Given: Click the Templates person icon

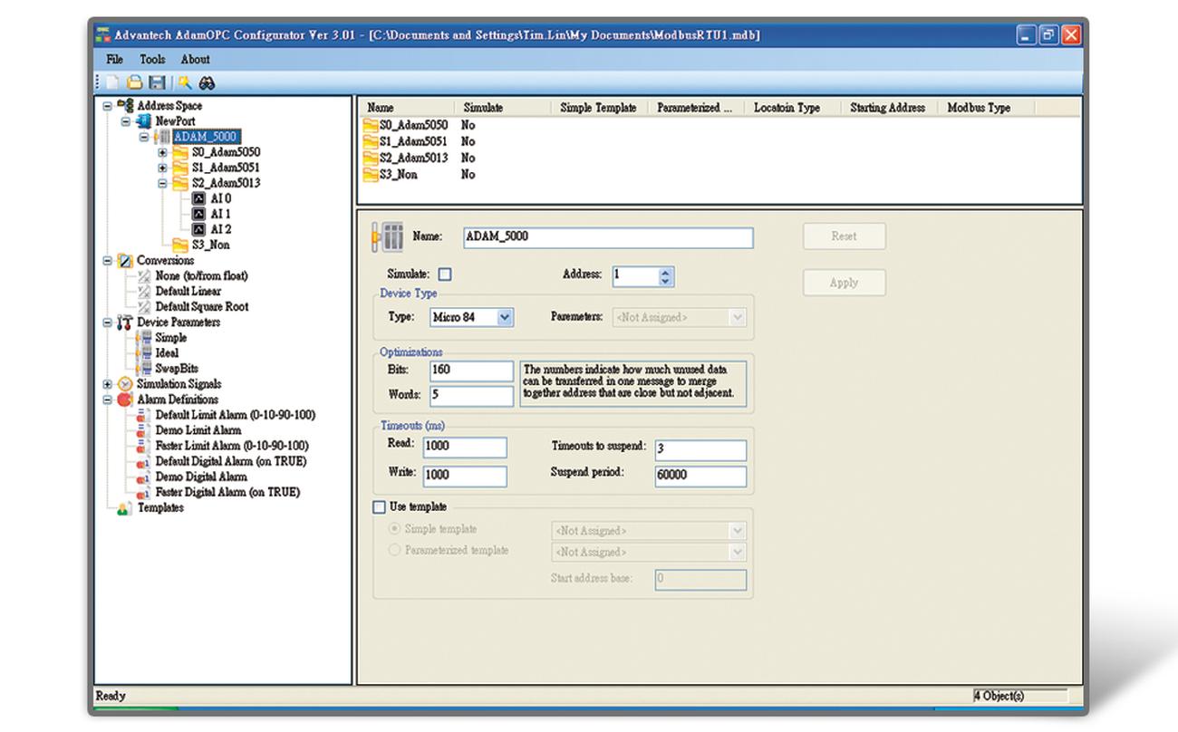Looking at the screenshot, I should (x=126, y=508).
